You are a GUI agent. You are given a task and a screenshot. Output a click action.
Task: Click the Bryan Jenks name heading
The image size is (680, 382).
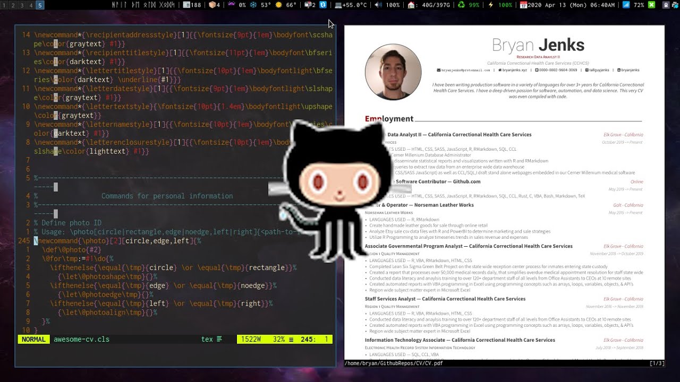[x=538, y=45]
